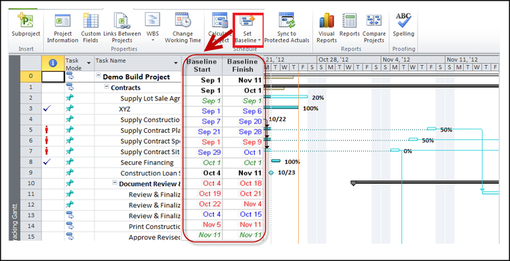Click the auto-schedule mode icon in row 15
This screenshot has width=510, height=261.
[x=69, y=236]
